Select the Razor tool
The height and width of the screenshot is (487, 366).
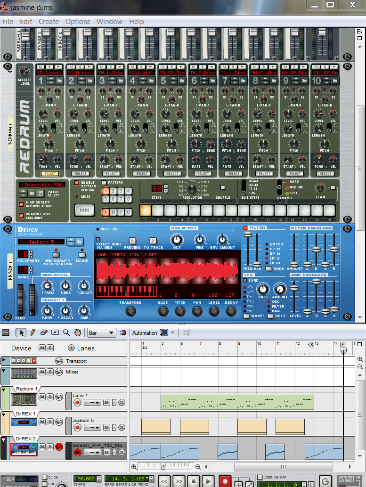click(55, 333)
